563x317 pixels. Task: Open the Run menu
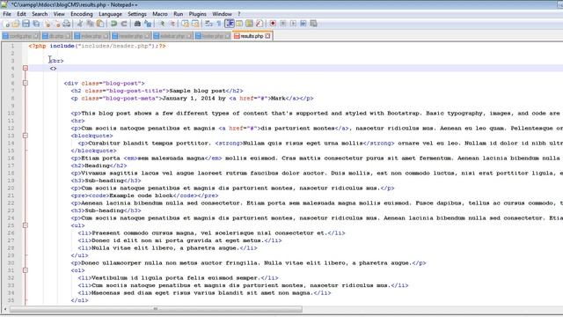pos(178,14)
